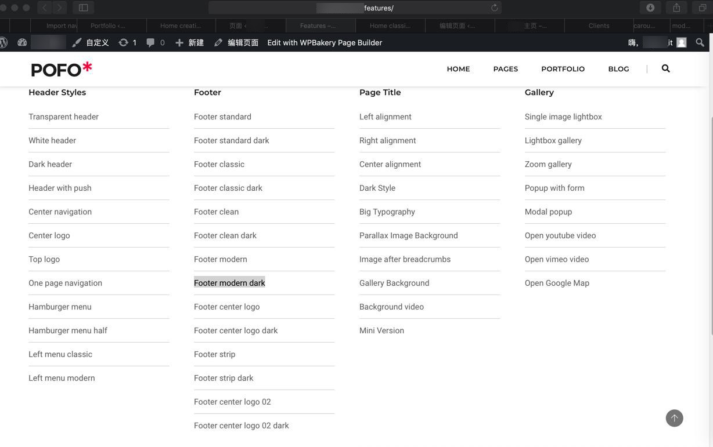Open comments bubble in admin bar

(151, 42)
